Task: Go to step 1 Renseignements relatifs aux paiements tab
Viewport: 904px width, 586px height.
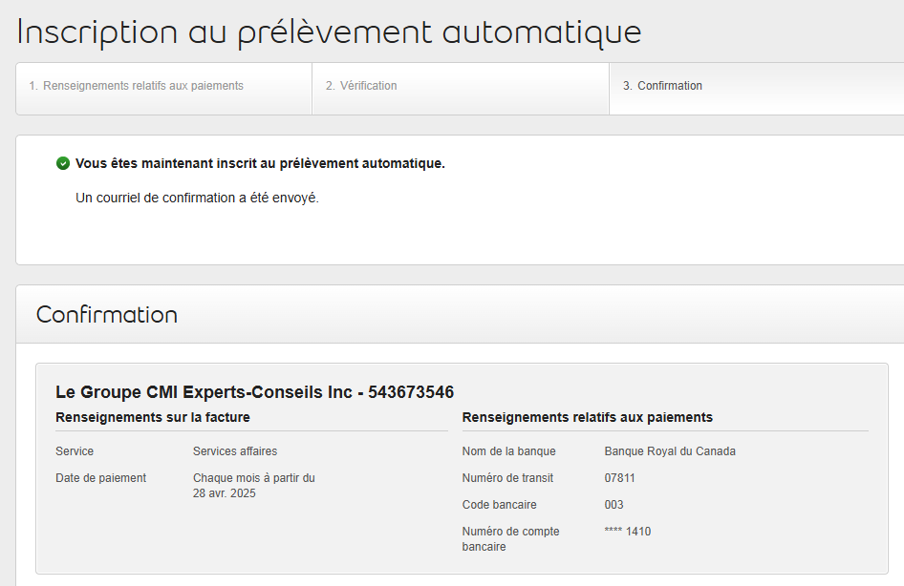Action: (136, 86)
